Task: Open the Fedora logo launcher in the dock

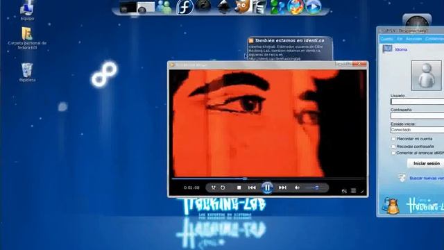Action: pyautogui.click(x=185, y=7)
